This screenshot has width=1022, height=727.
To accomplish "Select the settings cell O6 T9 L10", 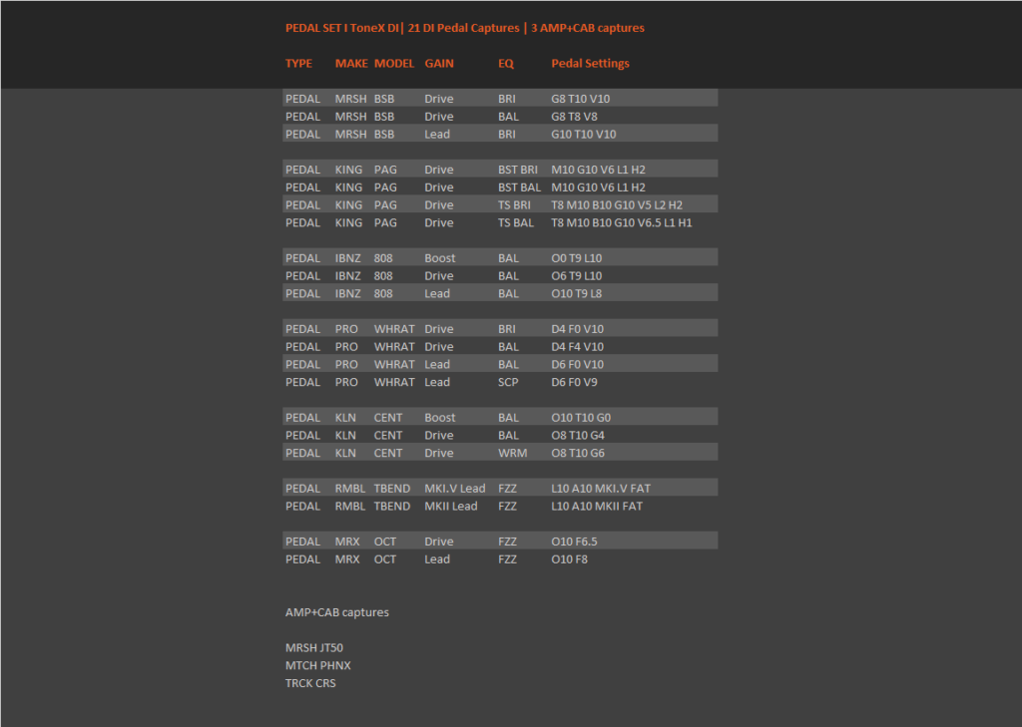I will pyautogui.click(x=577, y=275).
